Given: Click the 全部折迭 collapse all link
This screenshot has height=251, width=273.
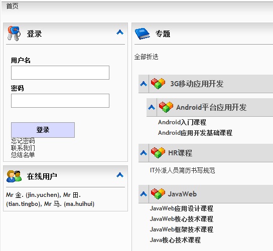Looking at the screenshot, I should (146, 57).
